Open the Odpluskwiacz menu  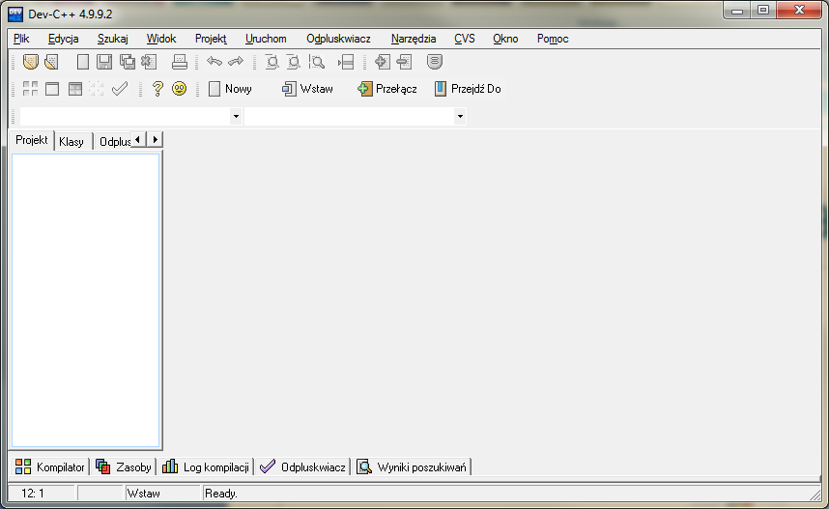click(x=338, y=39)
